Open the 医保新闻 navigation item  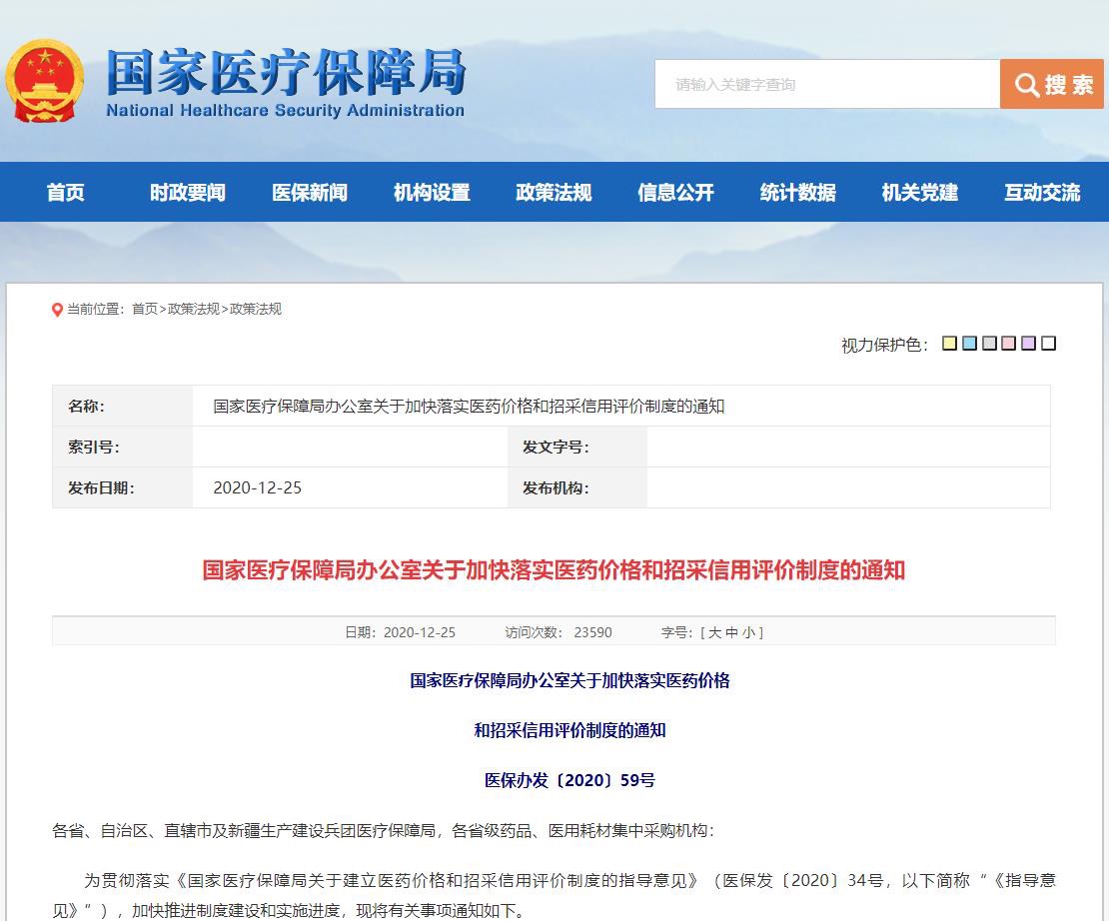click(310, 192)
